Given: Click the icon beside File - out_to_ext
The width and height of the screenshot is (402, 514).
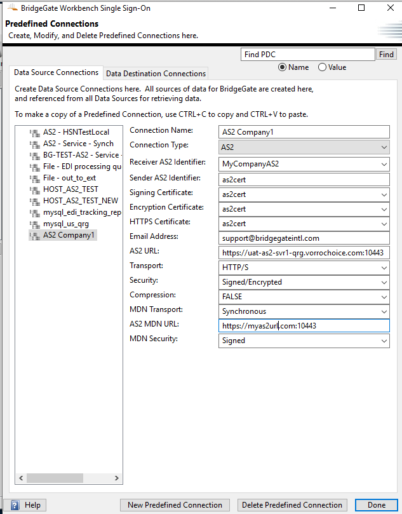Looking at the screenshot, I should tap(35, 179).
